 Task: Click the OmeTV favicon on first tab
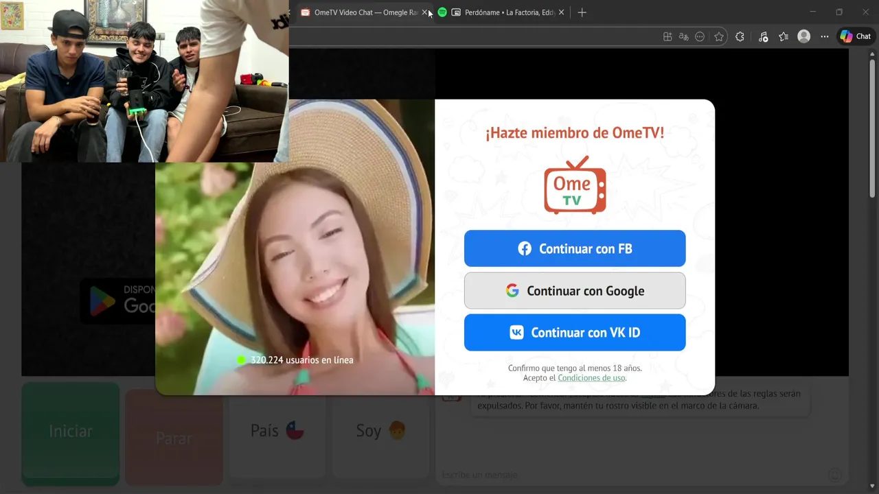point(306,12)
